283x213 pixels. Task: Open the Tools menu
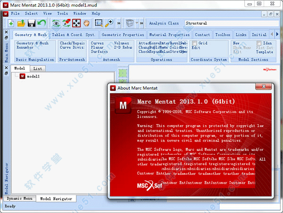coord(62,14)
